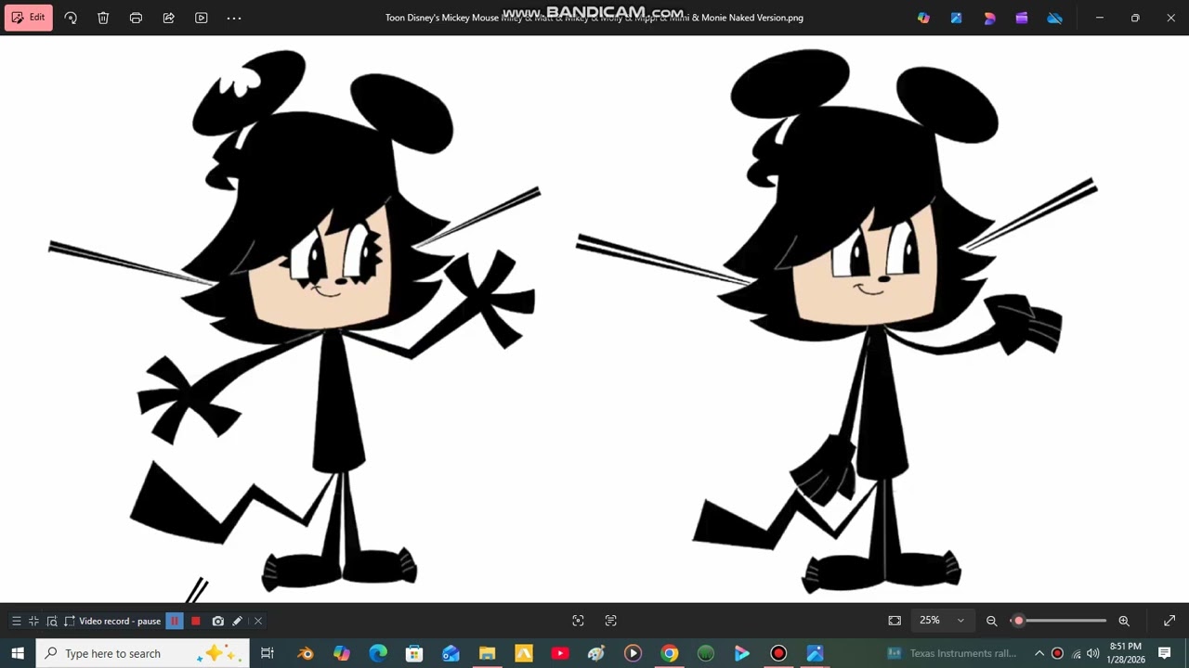The height and width of the screenshot is (668, 1189).
Task: Open Microsoft Store from the taskbar
Action: (x=414, y=653)
